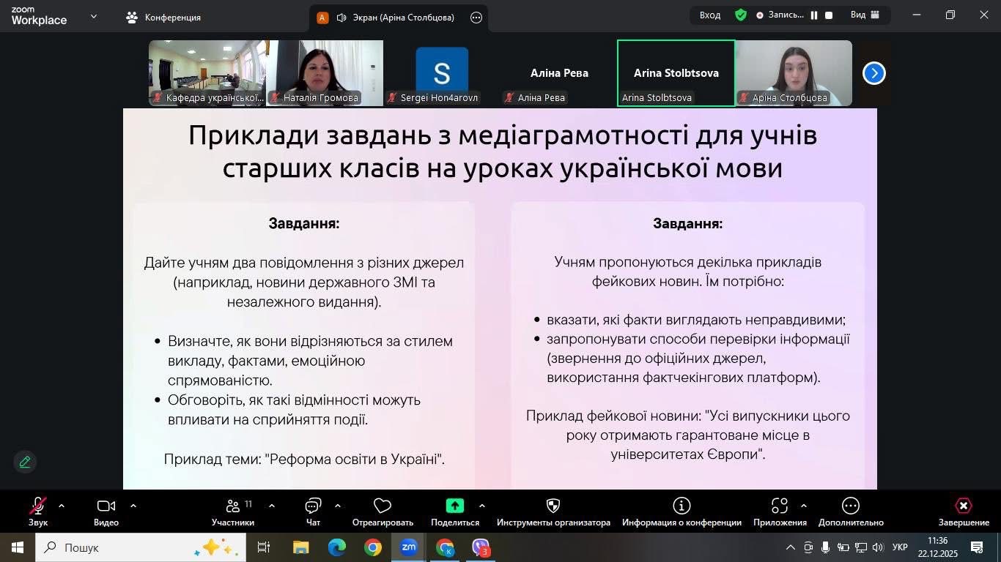Open the Reactions heart icon (Отреагировать)

[383, 506]
